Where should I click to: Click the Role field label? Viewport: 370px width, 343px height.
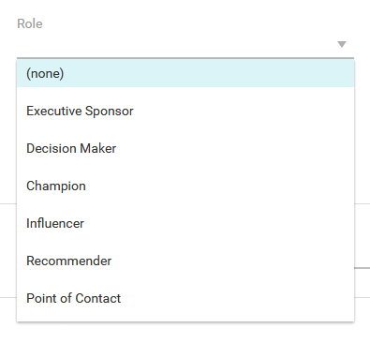tap(30, 23)
